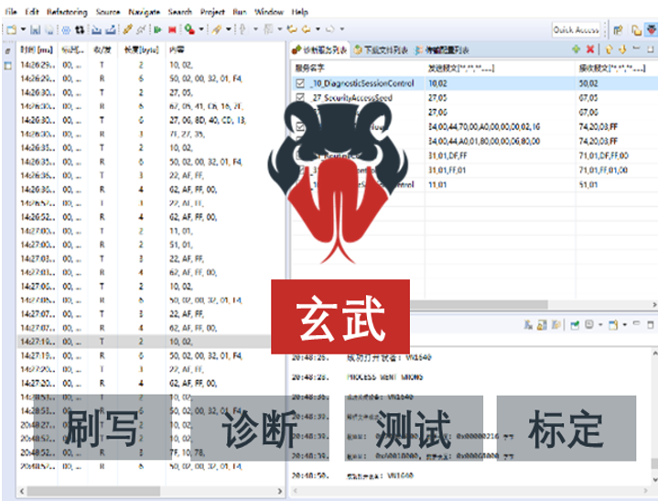Open the pin icon dropdown arrow
Screen dimensions: 658x501
(255, 29)
